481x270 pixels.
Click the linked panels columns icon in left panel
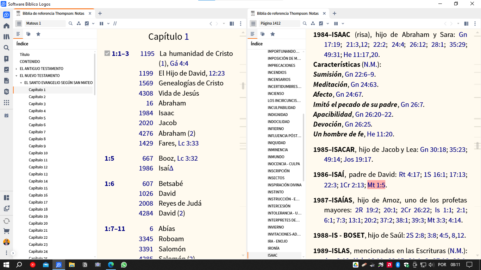click(x=232, y=24)
